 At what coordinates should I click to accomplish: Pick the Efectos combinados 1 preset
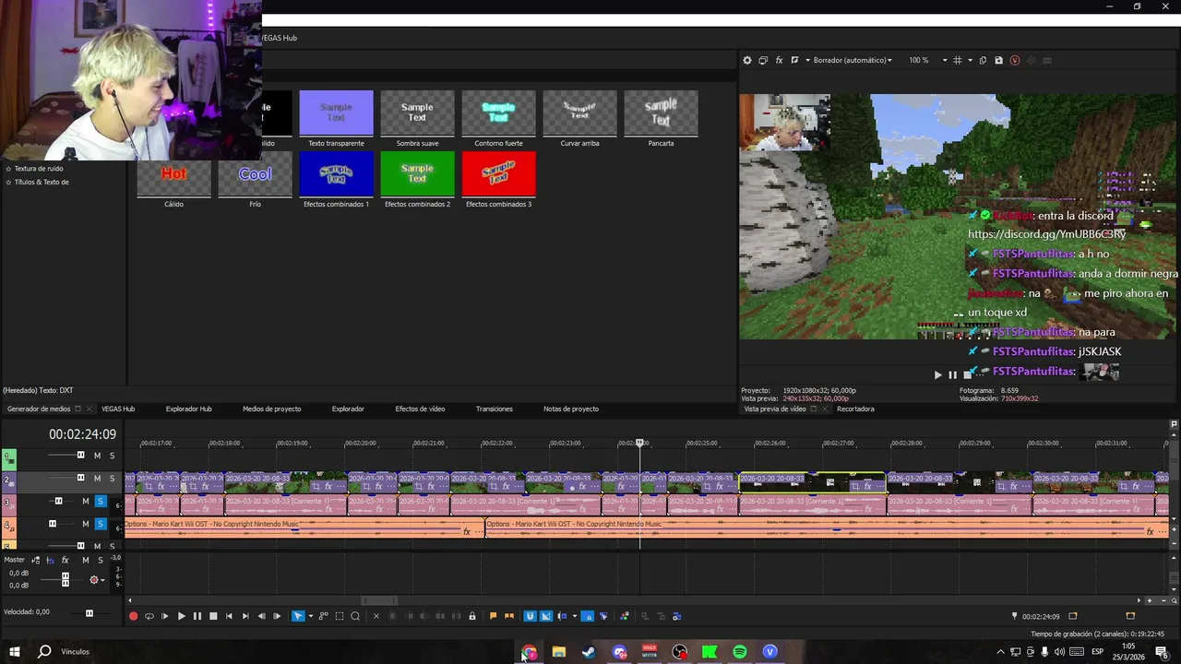(336, 180)
